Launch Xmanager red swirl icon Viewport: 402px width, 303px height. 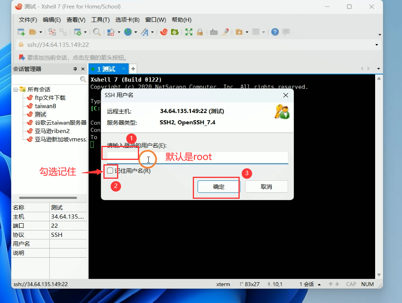pos(164,32)
